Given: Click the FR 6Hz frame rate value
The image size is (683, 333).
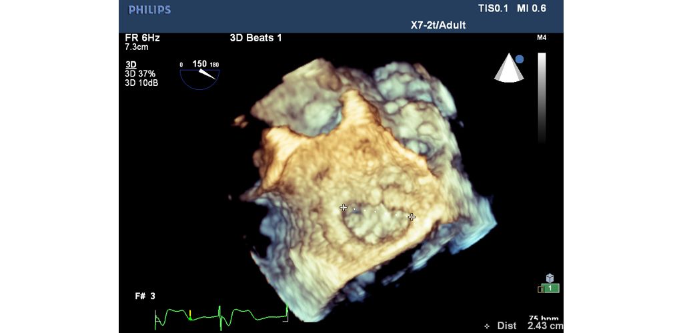Looking at the screenshot, I should tap(143, 38).
